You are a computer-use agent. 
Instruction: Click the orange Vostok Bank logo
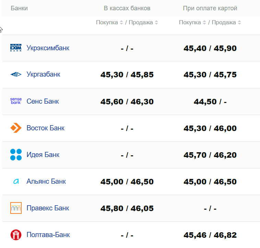(16, 128)
